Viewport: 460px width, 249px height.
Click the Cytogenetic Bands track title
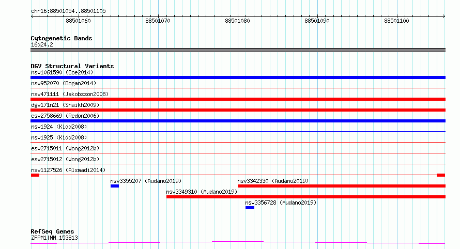pos(62,38)
